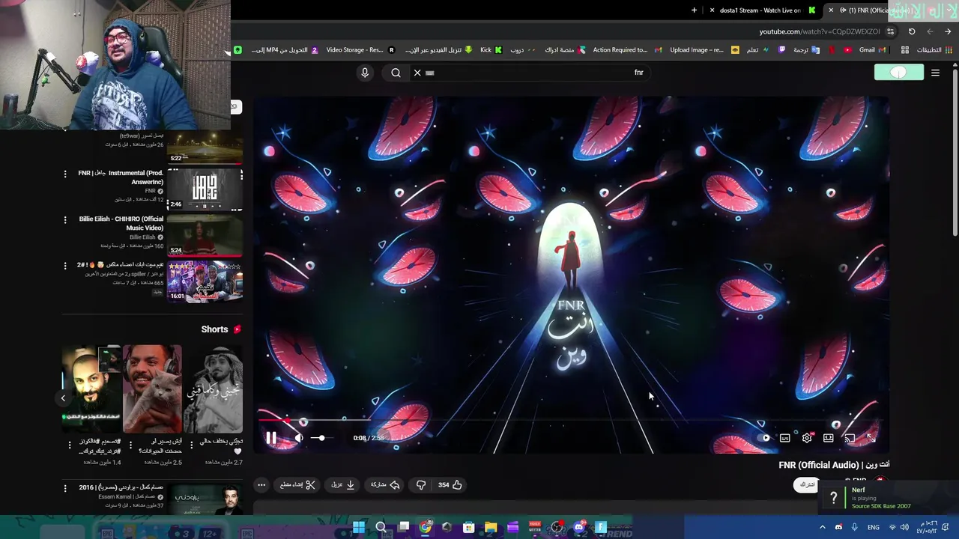
Task: Toggle the autoplay switch in player
Action: coord(763,438)
